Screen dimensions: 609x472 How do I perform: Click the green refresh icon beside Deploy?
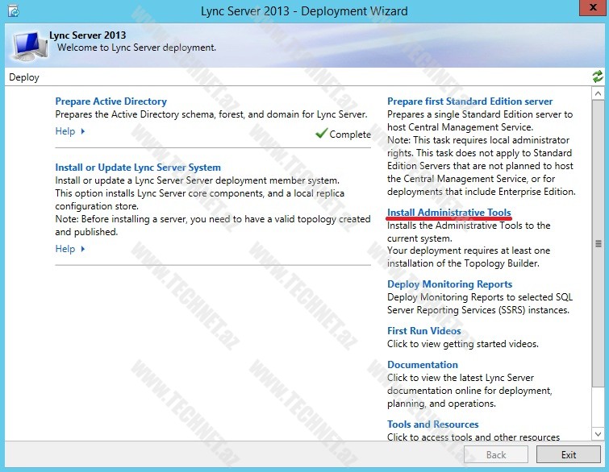point(597,77)
